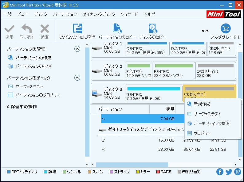Open the OSをSSD/HDに移行 wizard

(x=77, y=28)
